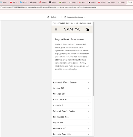Switch to the Medium Organ tab

click(x=33, y=2)
